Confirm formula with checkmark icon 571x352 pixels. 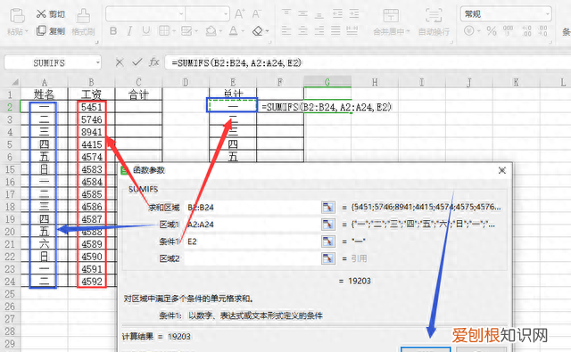137,62
